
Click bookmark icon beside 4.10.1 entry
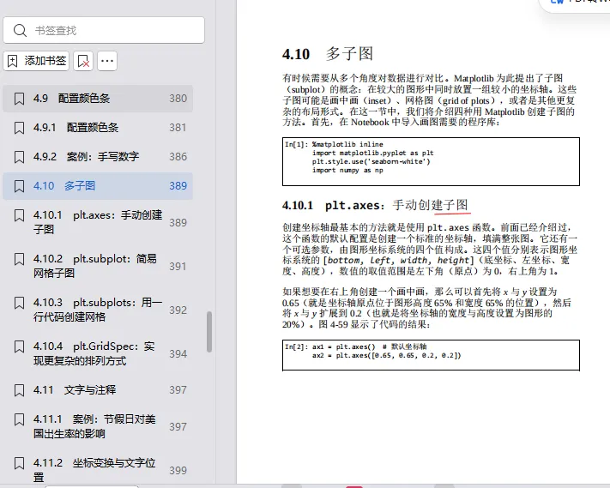coord(19,215)
